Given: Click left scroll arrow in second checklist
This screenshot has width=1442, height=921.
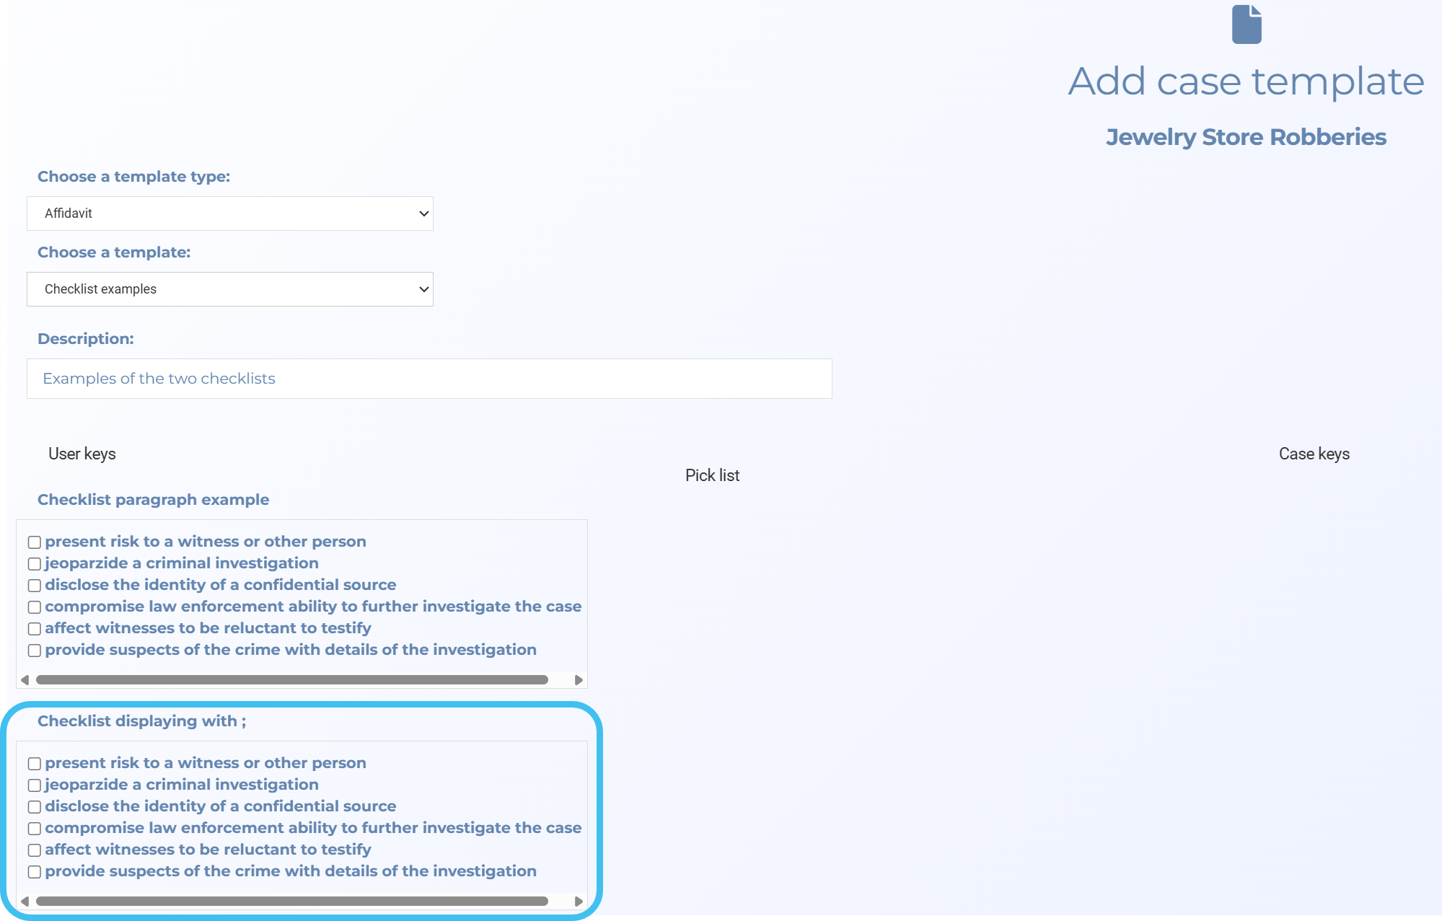Looking at the screenshot, I should coord(25,902).
